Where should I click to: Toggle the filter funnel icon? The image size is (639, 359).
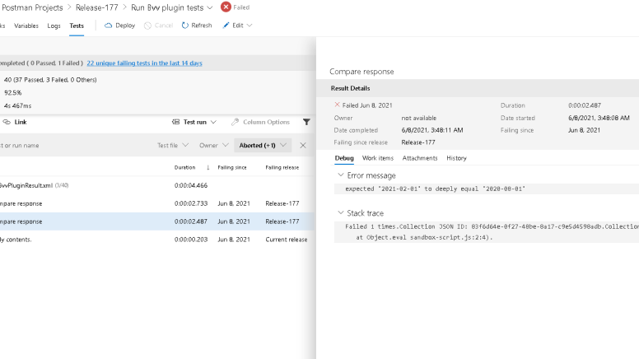[306, 122]
